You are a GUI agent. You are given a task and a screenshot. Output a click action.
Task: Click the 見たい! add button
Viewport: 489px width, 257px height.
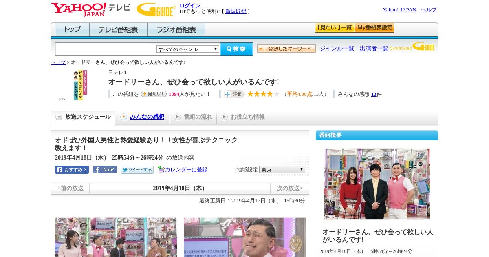click(154, 94)
